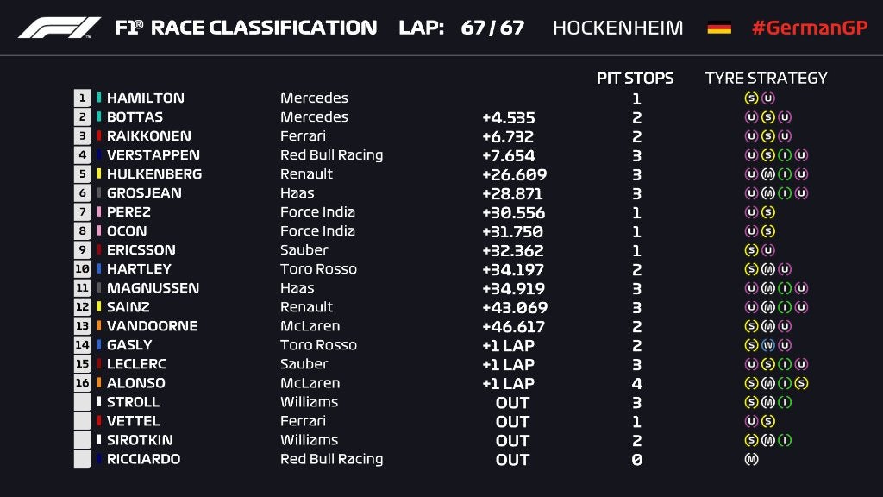Select the position 1 number box

tap(83, 98)
